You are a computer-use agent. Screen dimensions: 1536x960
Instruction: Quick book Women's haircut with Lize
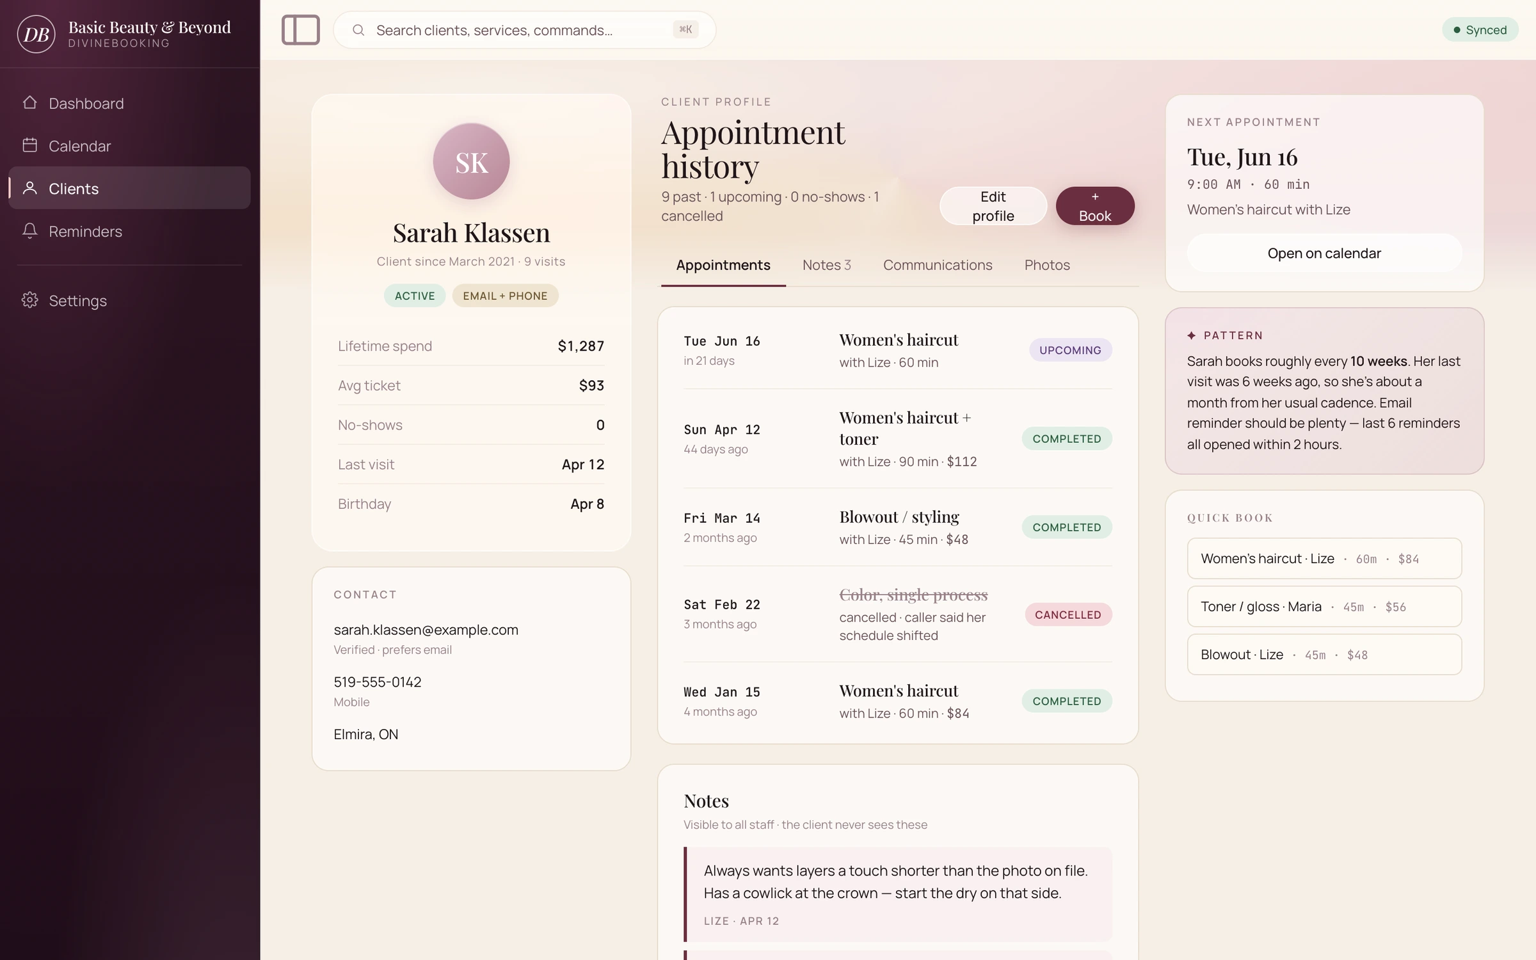coord(1324,559)
